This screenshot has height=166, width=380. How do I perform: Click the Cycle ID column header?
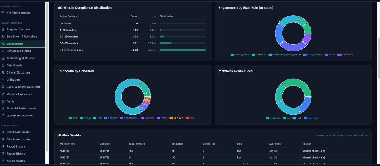[x=105, y=144]
